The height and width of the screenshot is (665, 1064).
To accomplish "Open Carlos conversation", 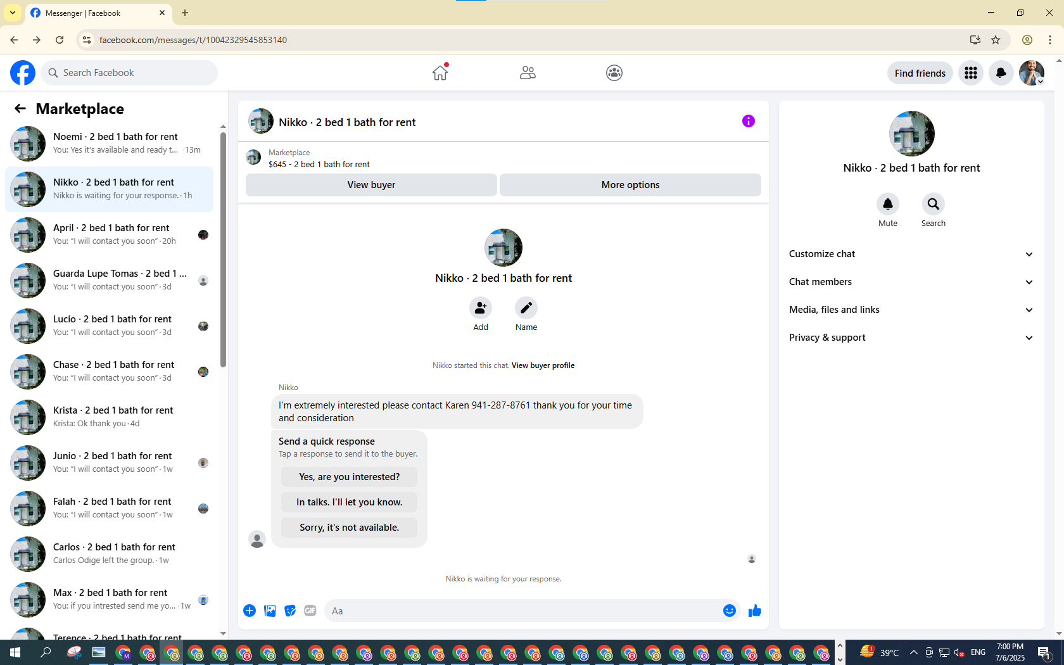I will (x=109, y=554).
